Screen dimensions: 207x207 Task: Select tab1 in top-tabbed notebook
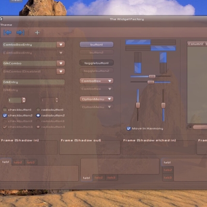pos(6,162)
